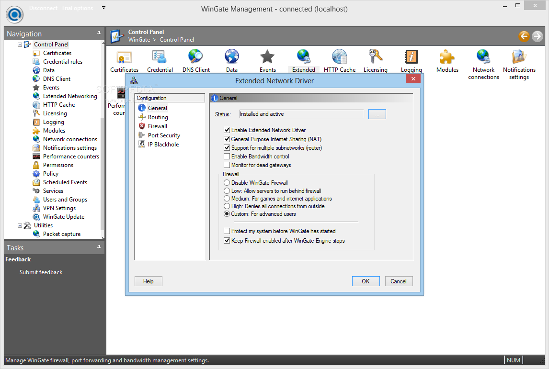
Task: Go forward with the grey arrow
Action: [x=537, y=36]
